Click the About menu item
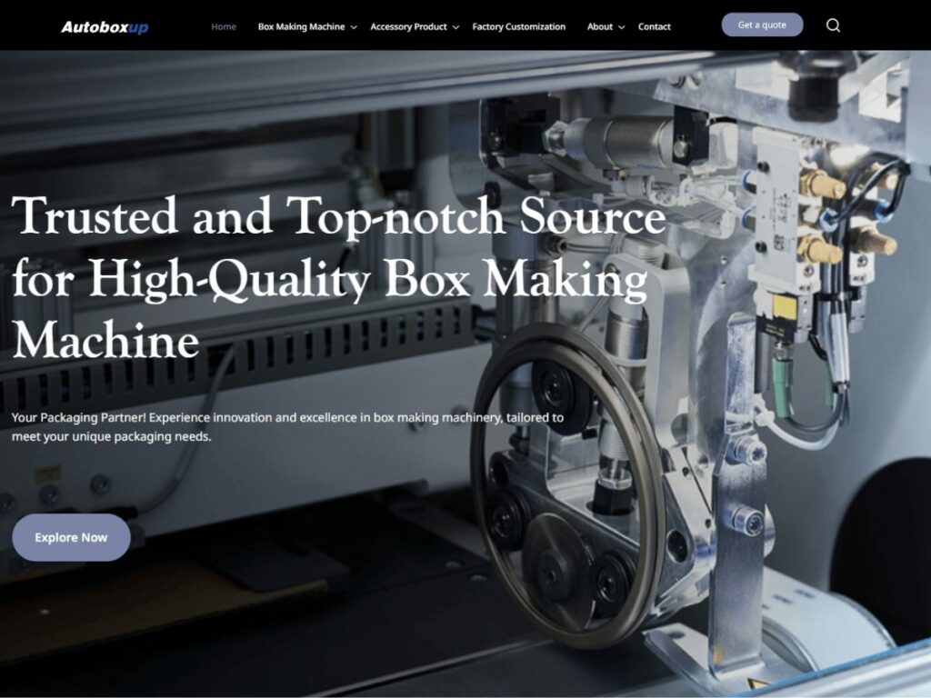The image size is (931, 698). pos(599,26)
